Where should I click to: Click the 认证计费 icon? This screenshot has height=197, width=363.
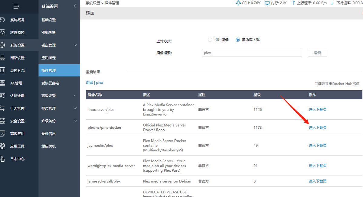2,96
